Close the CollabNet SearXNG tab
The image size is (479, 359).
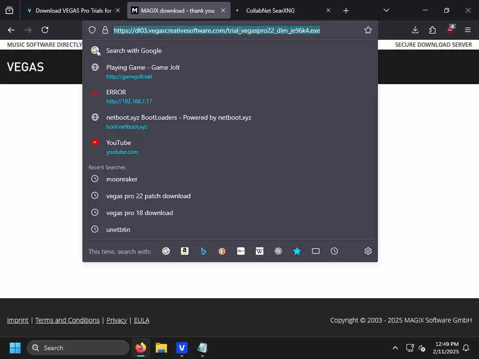[328, 10]
